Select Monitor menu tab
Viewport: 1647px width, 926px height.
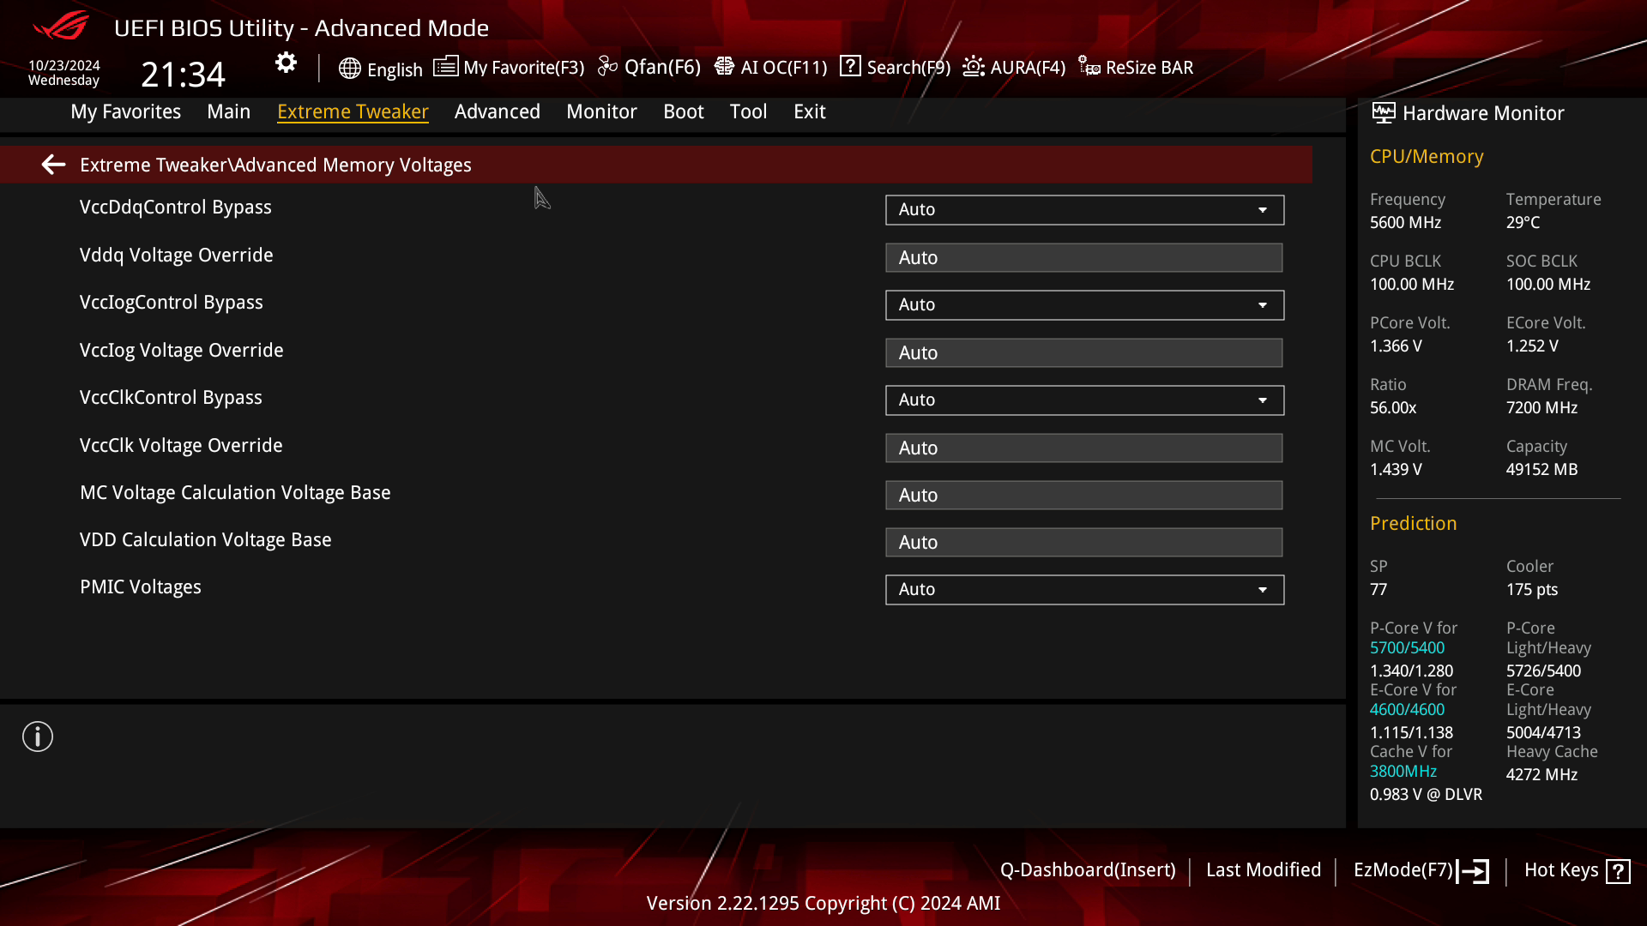[602, 111]
